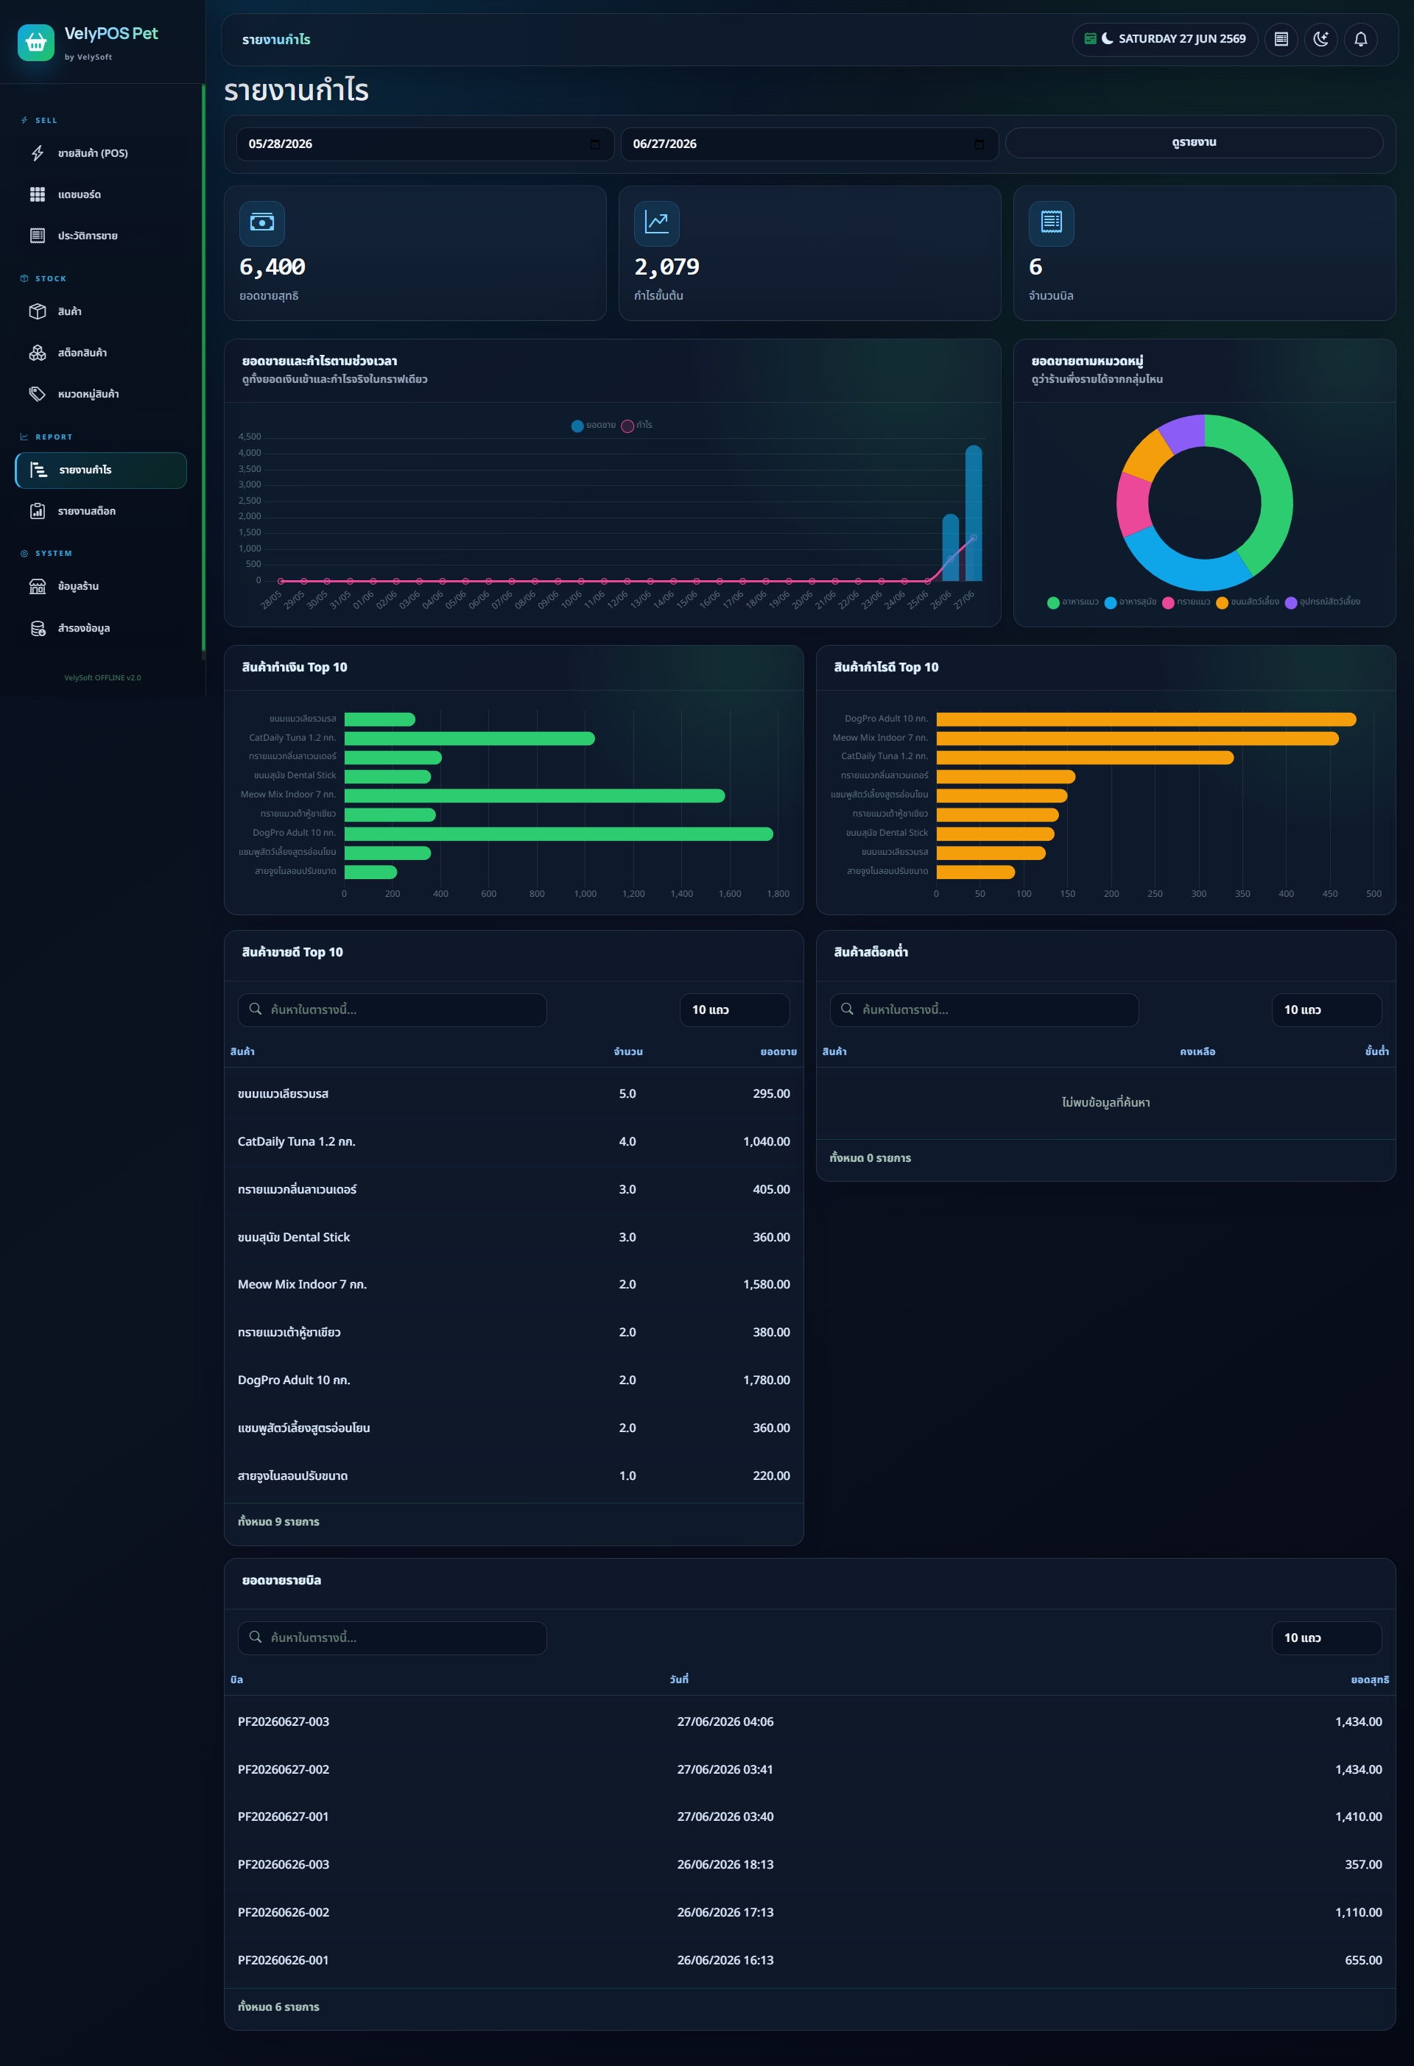This screenshot has width=1414, height=2066.
Task: Open calendar picker for start date 05/28/2026
Action: point(595,144)
